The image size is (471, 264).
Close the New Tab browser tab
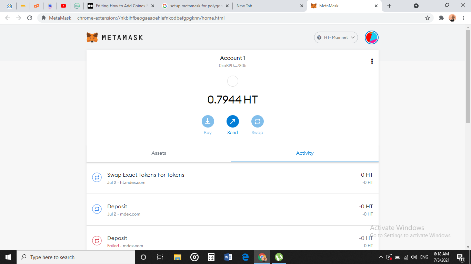302,6
